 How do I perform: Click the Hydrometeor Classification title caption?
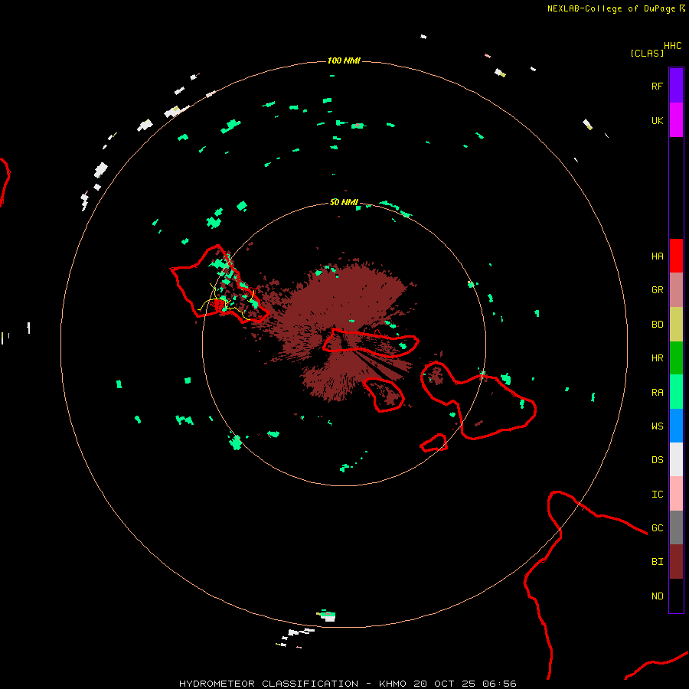269,684
